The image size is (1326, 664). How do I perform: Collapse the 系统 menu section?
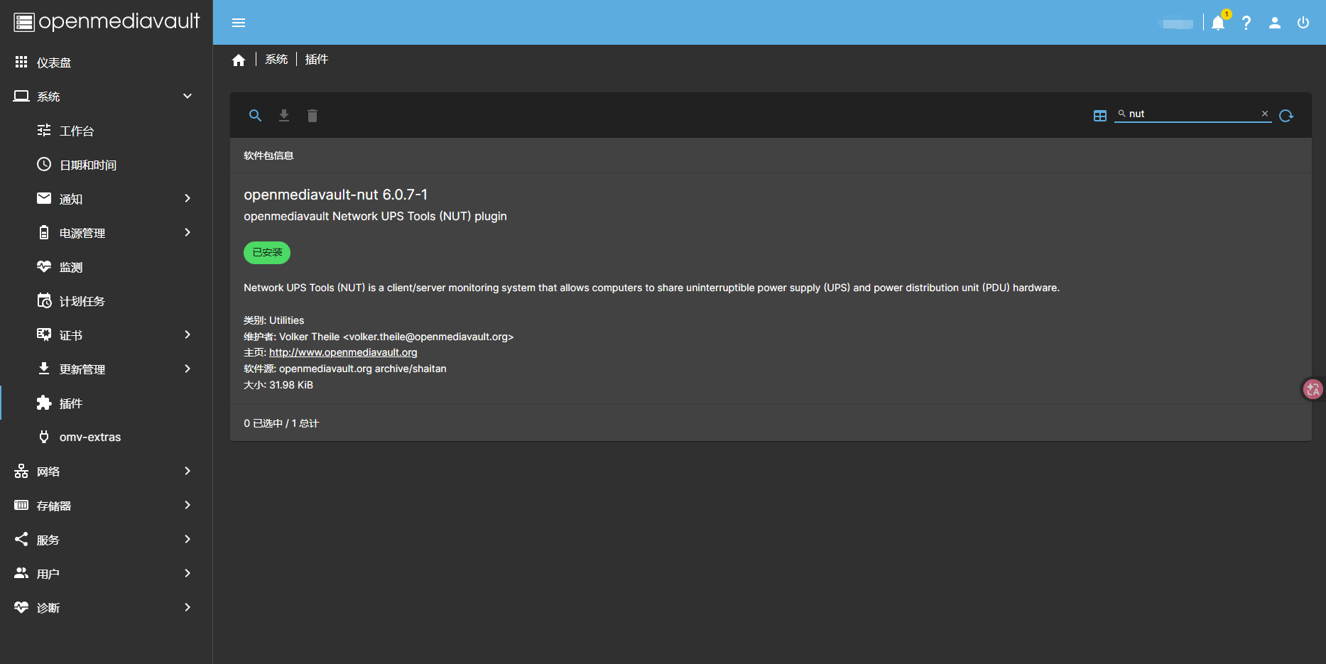[107, 97]
